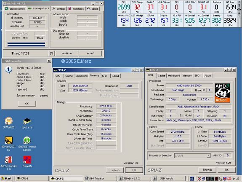Click the continue button in S&M
242x182 pixels.
coord(67,54)
